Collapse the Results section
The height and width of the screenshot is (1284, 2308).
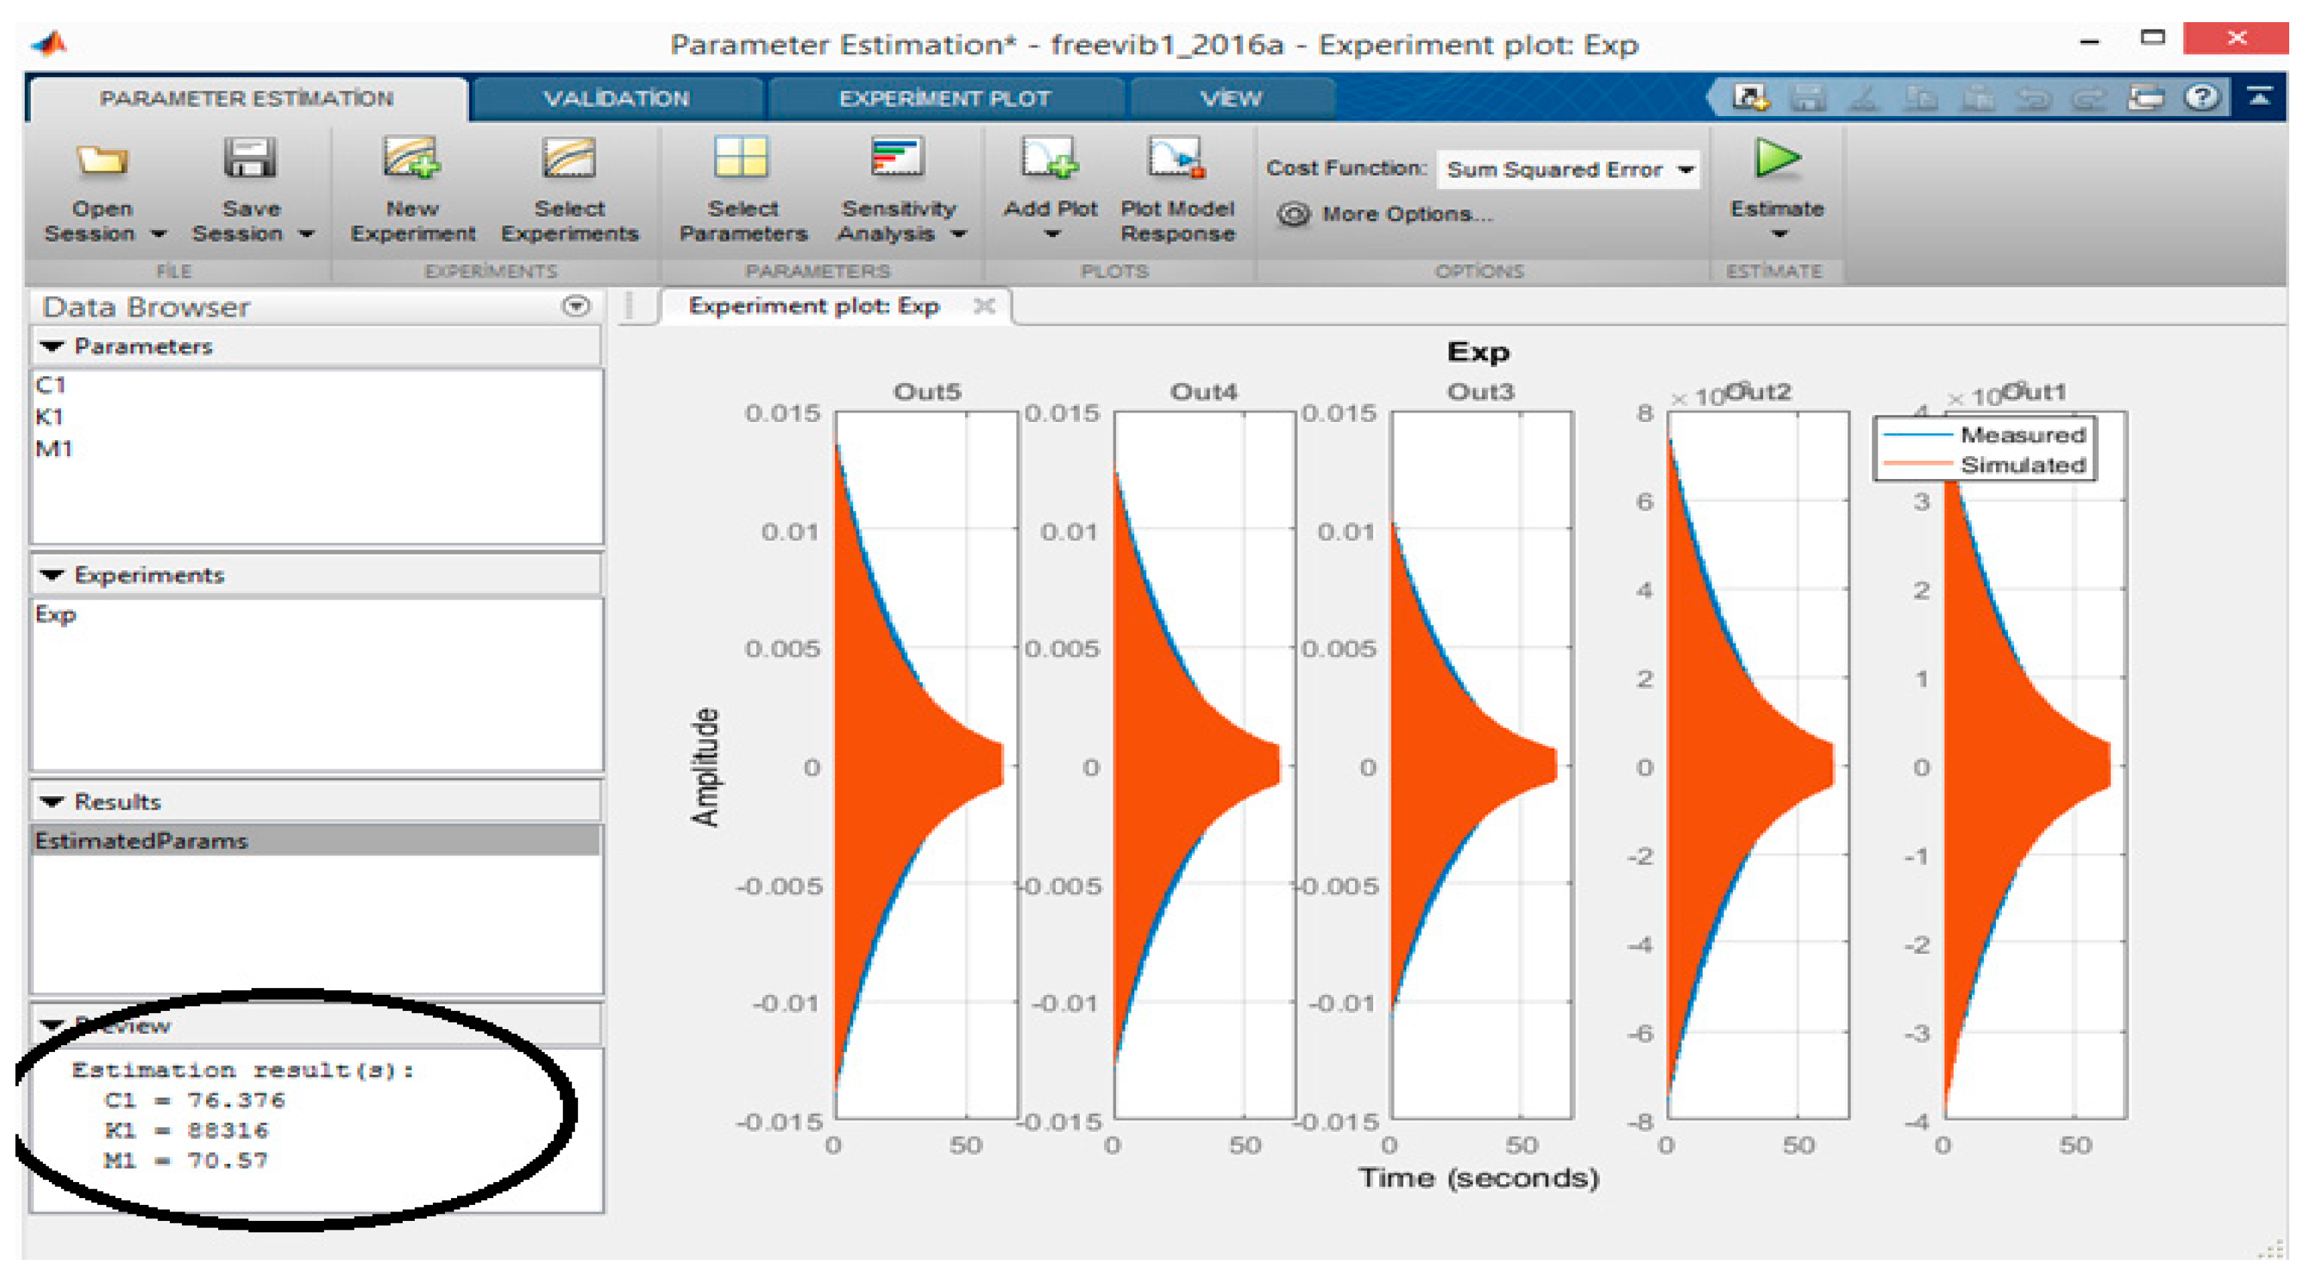(x=53, y=802)
